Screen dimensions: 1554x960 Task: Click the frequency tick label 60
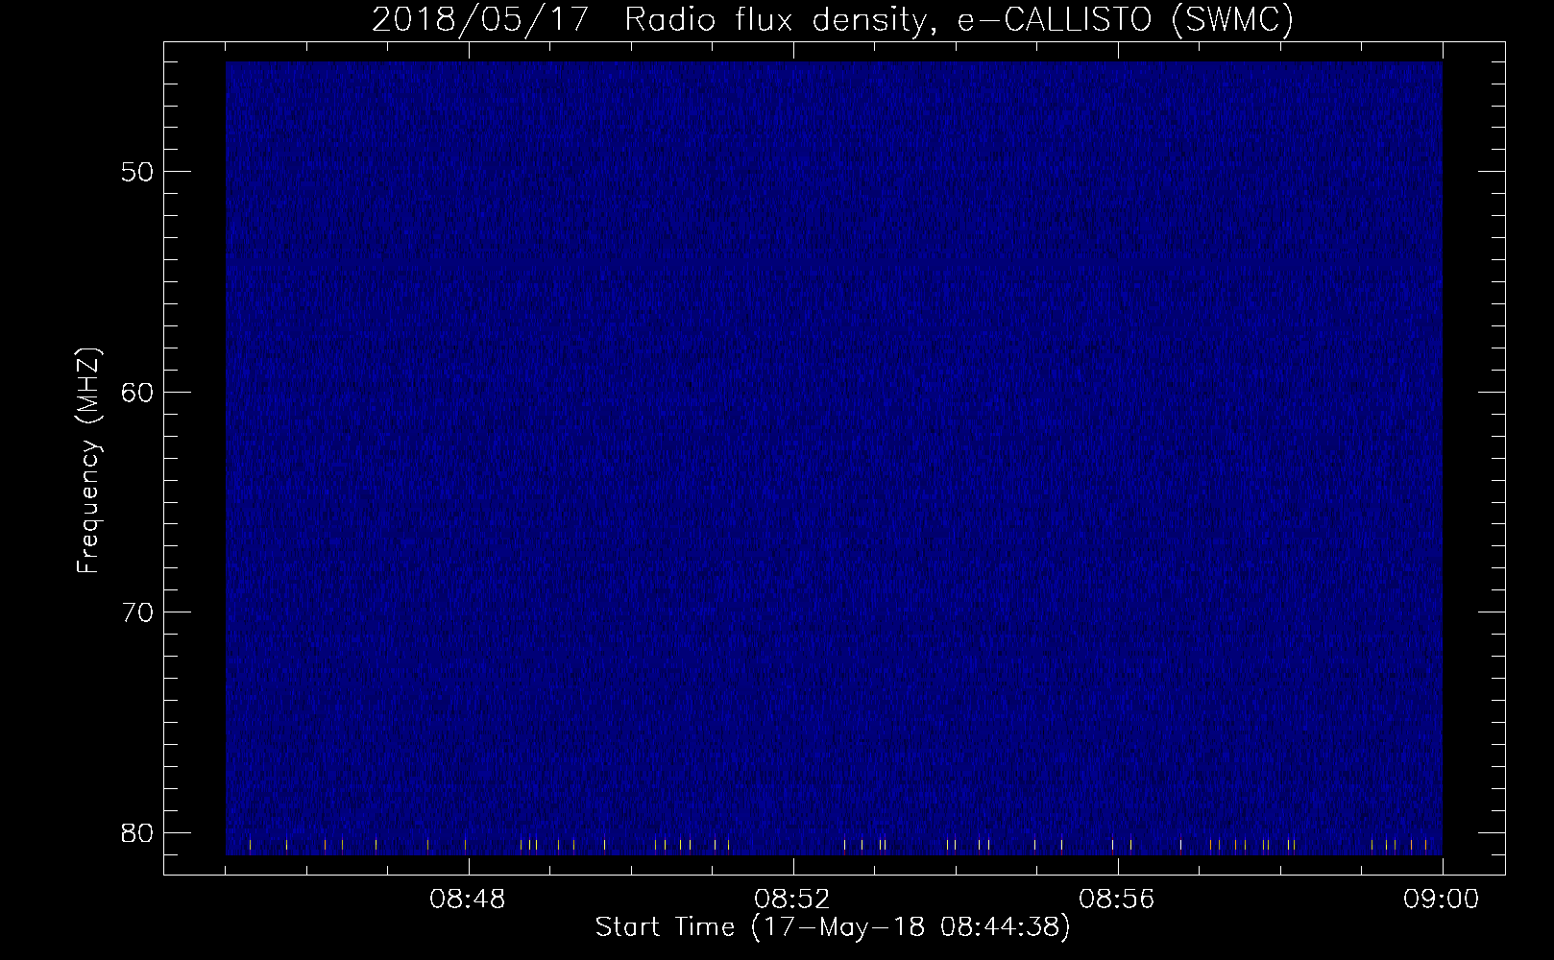137,392
